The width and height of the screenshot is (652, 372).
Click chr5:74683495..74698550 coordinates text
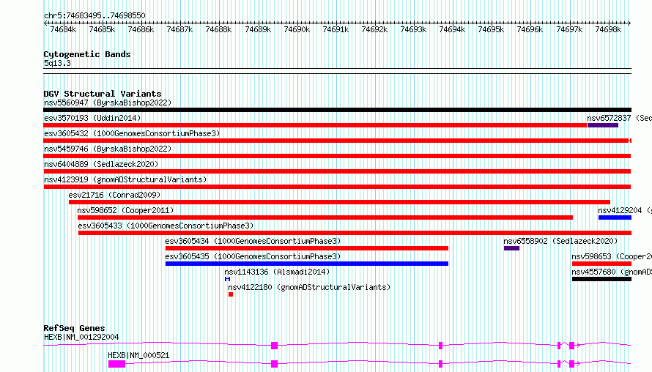coord(95,16)
